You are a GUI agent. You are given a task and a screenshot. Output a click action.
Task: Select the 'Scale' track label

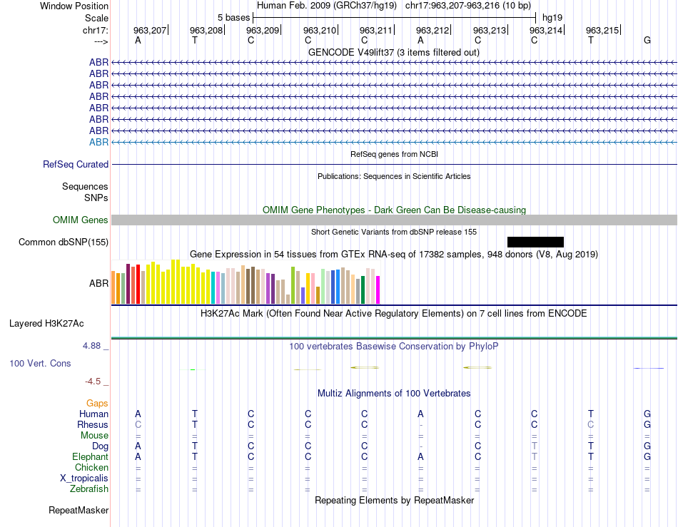[x=96, y=18]
